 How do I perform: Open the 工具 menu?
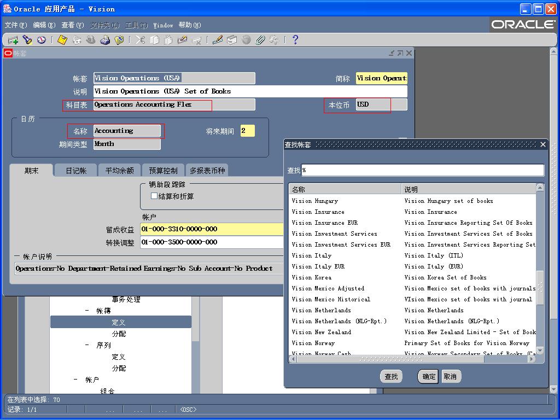[136, 25]
